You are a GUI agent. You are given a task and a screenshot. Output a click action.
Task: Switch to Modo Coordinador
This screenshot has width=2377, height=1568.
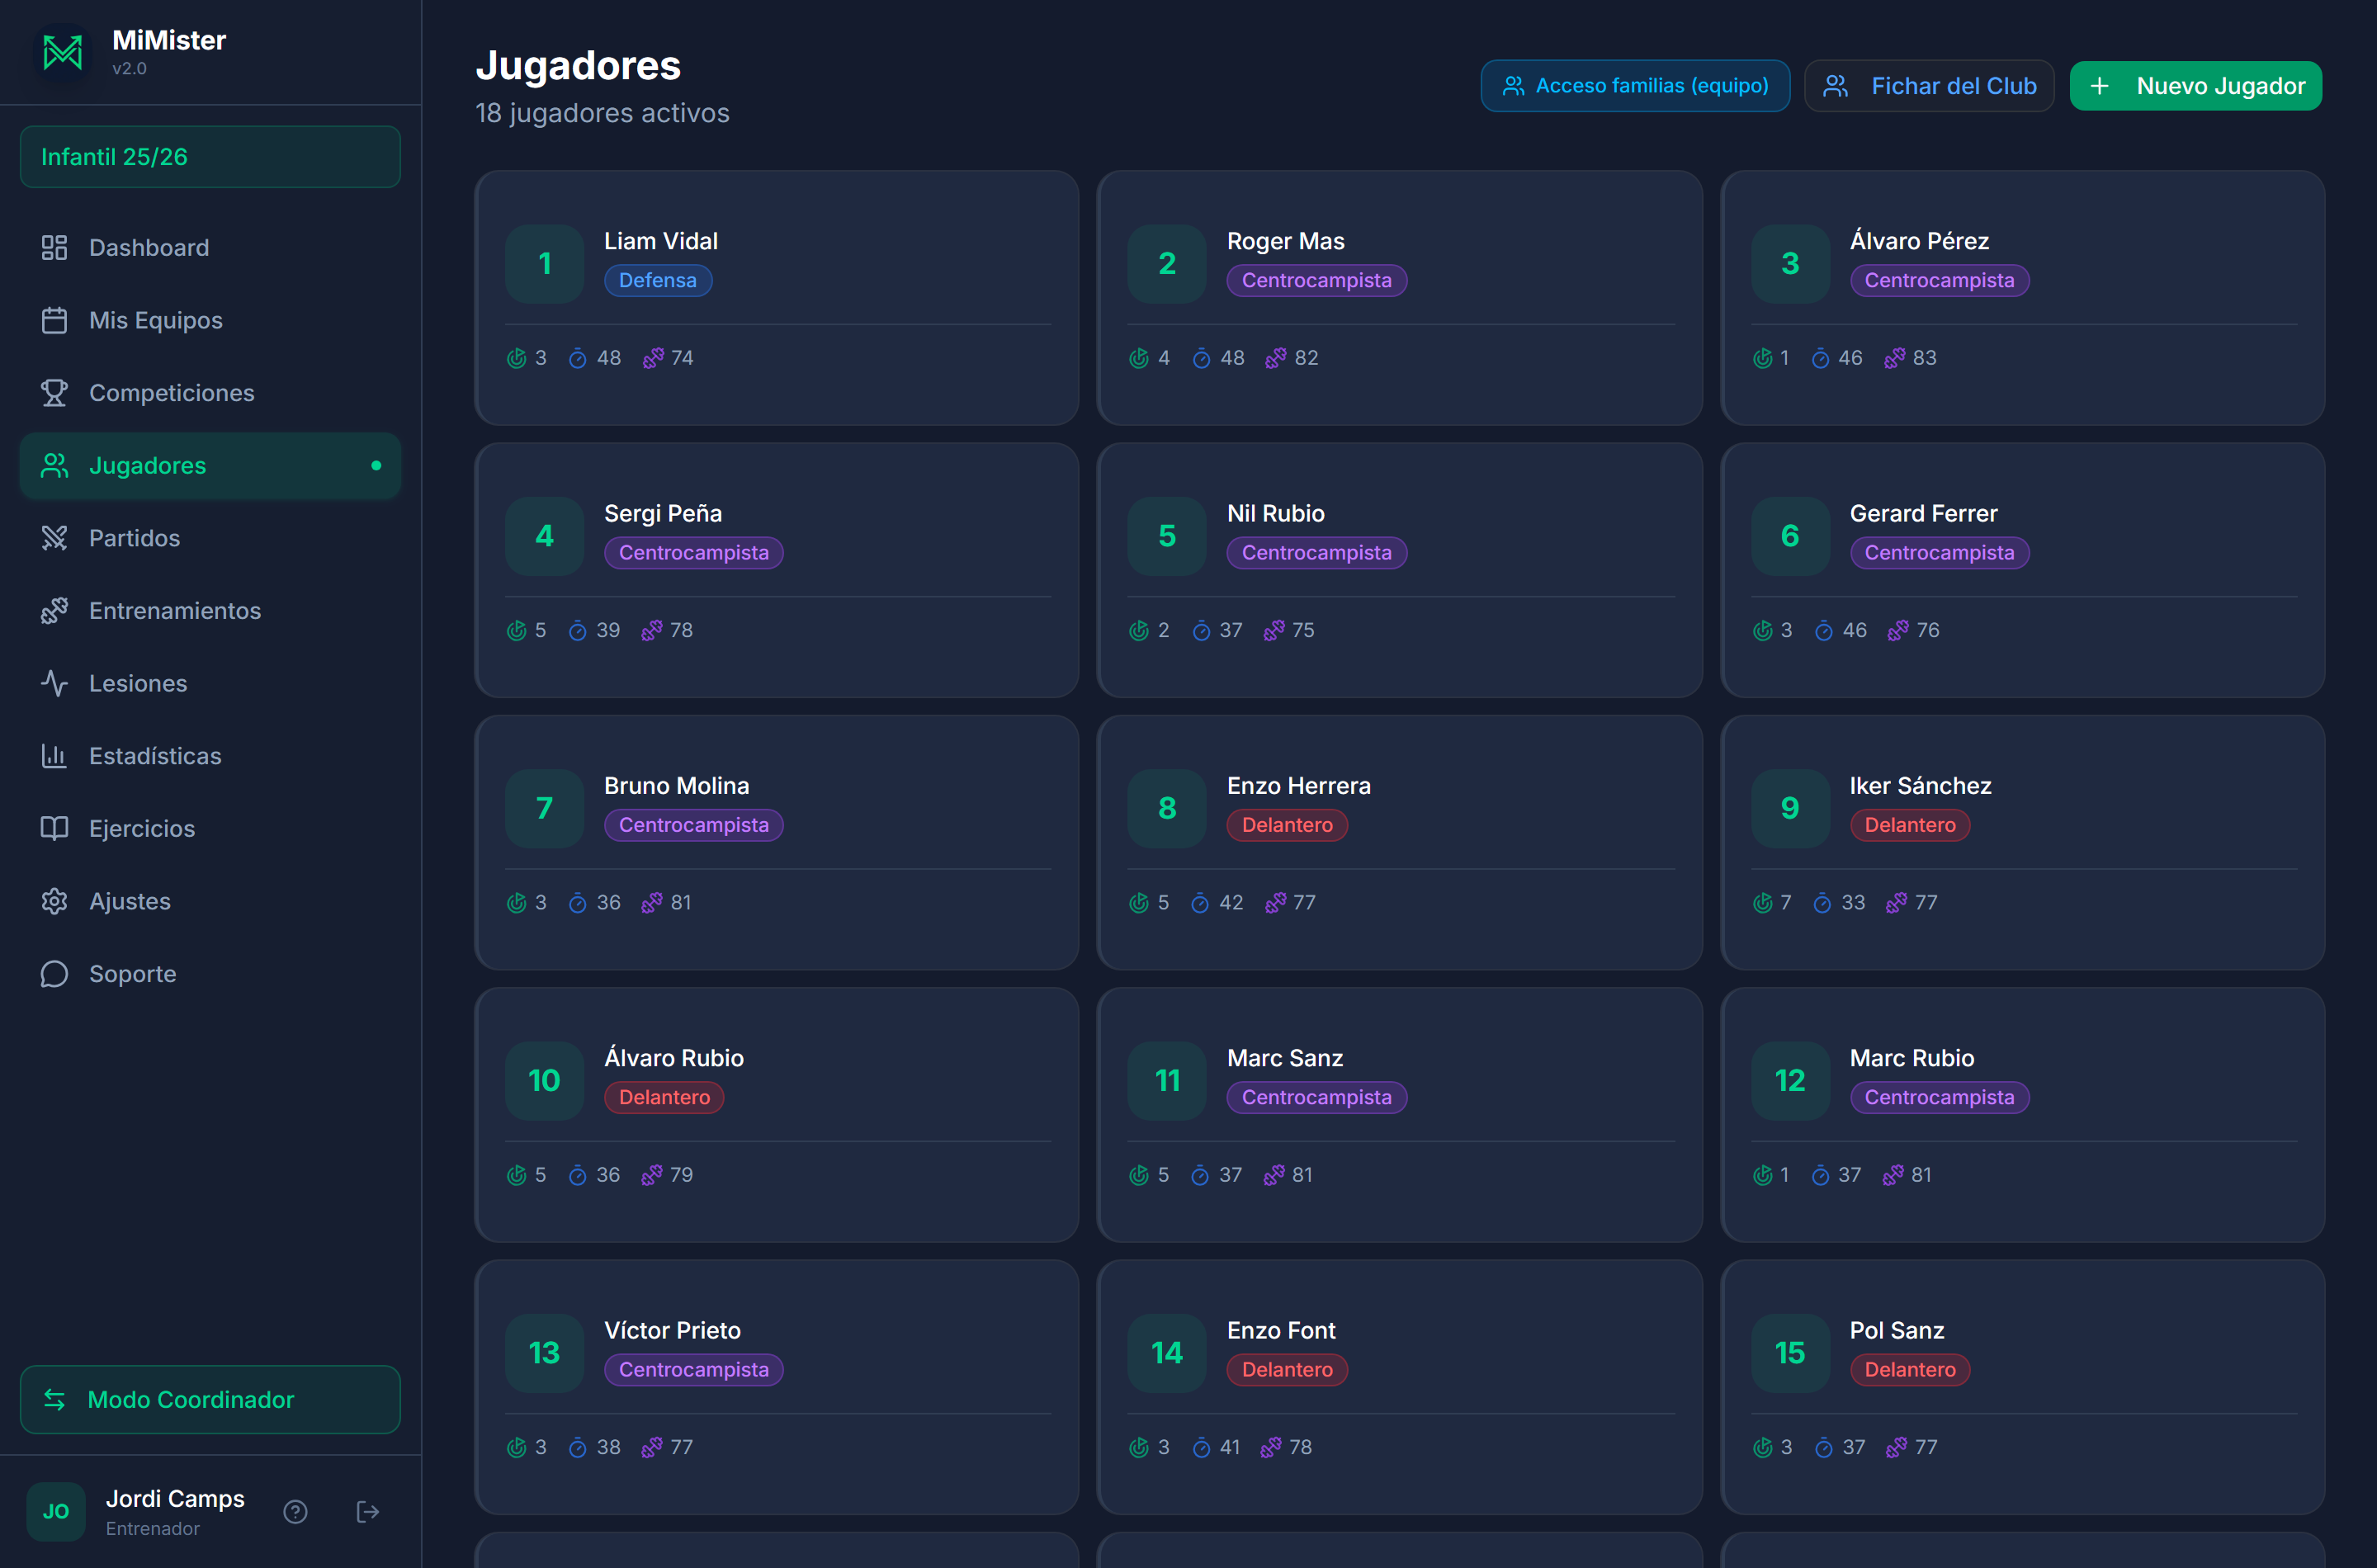pos(210,1400)
